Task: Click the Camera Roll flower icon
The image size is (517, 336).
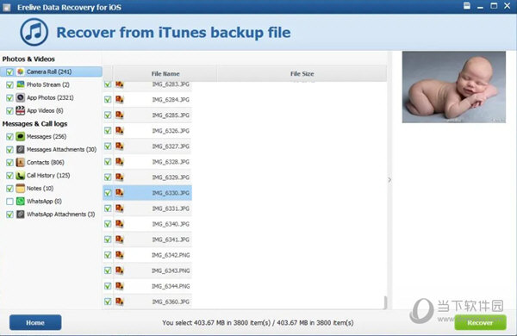Action: (x=21, y=72)
